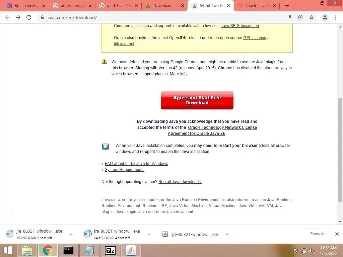Open the jdk.java.net link
Image resolution: width=343 pixels, height=257 pixels.
coord(124,44)
